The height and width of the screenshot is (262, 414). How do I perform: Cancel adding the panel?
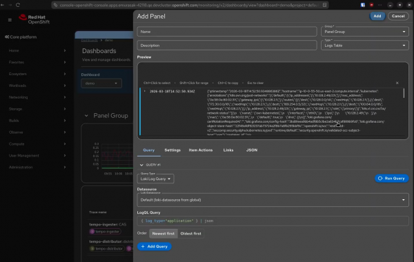(398, 16)
